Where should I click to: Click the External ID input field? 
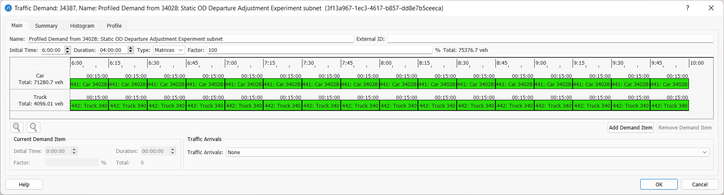pyautogui.click(x=550, y=39)
